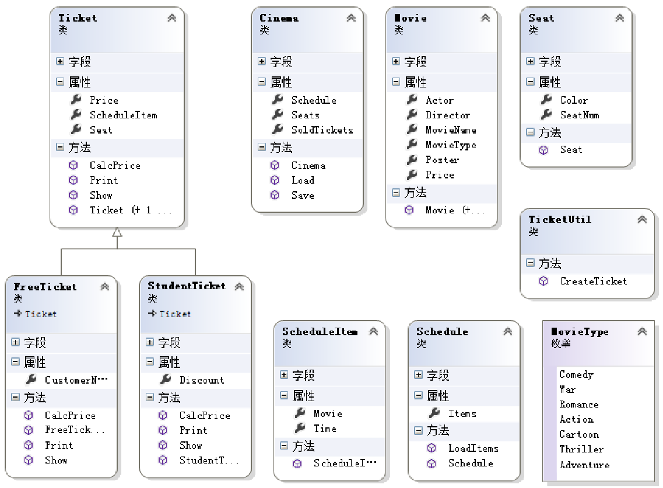Image resolution: width=663 pixels, height=488 pixels.
Task: Select the Time property in ScheduleItem
Action: [x=325, y=429]
